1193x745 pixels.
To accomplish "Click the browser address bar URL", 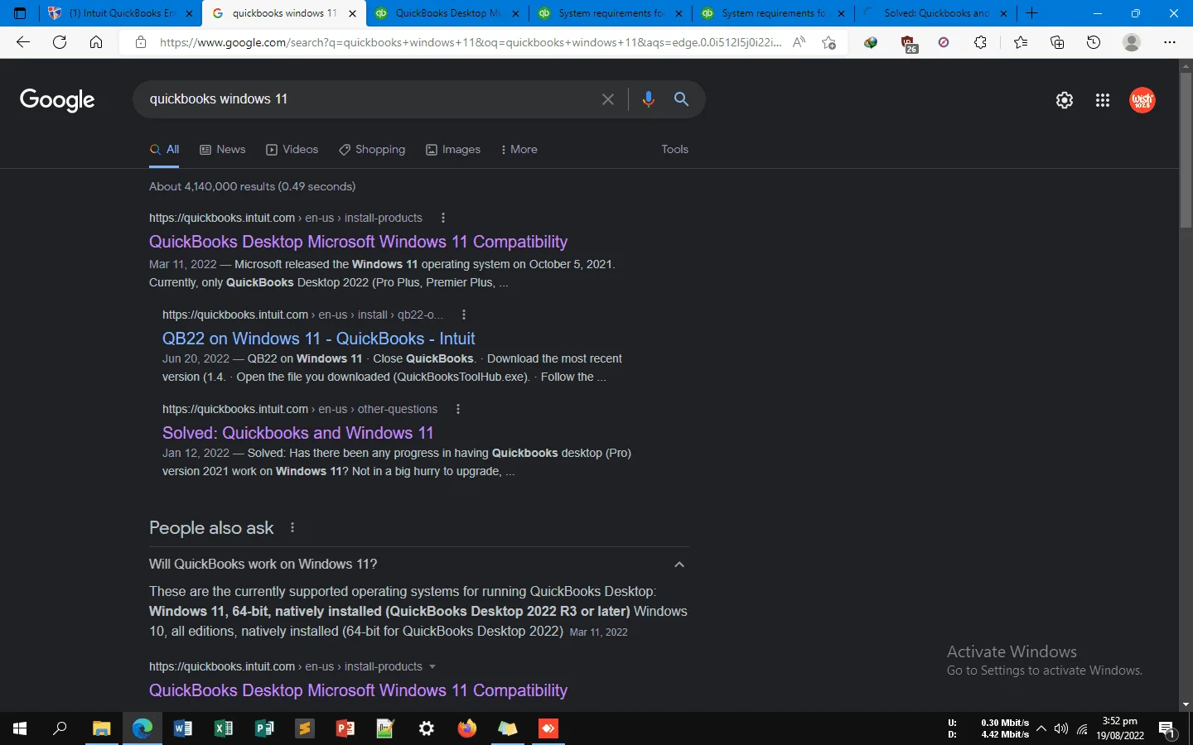I will (469, 42).
